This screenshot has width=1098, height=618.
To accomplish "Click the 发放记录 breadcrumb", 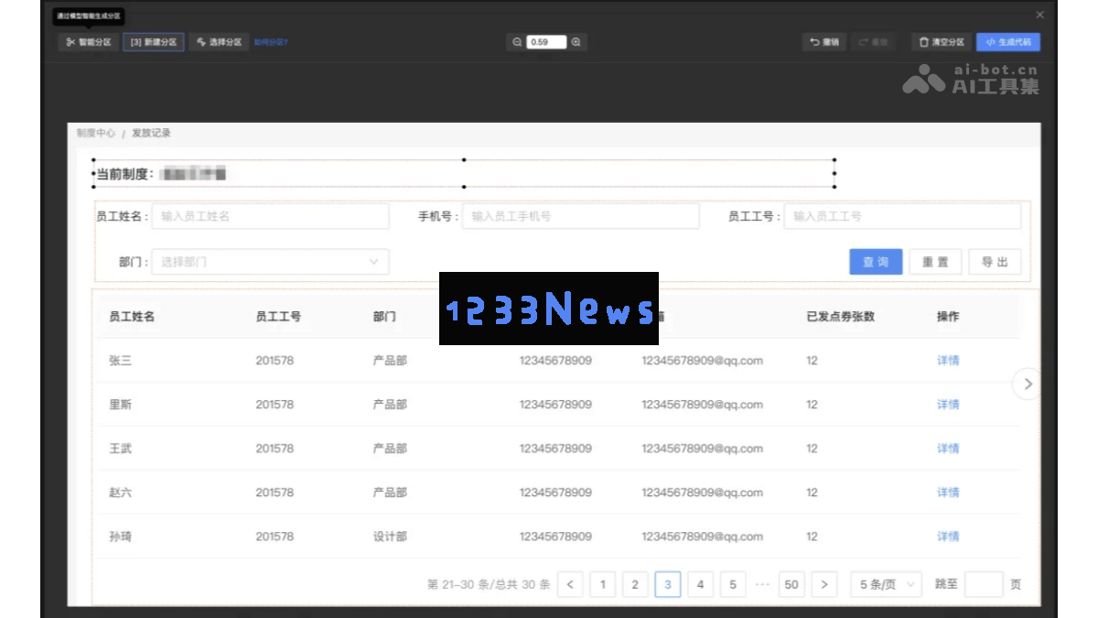I will 151,133.
